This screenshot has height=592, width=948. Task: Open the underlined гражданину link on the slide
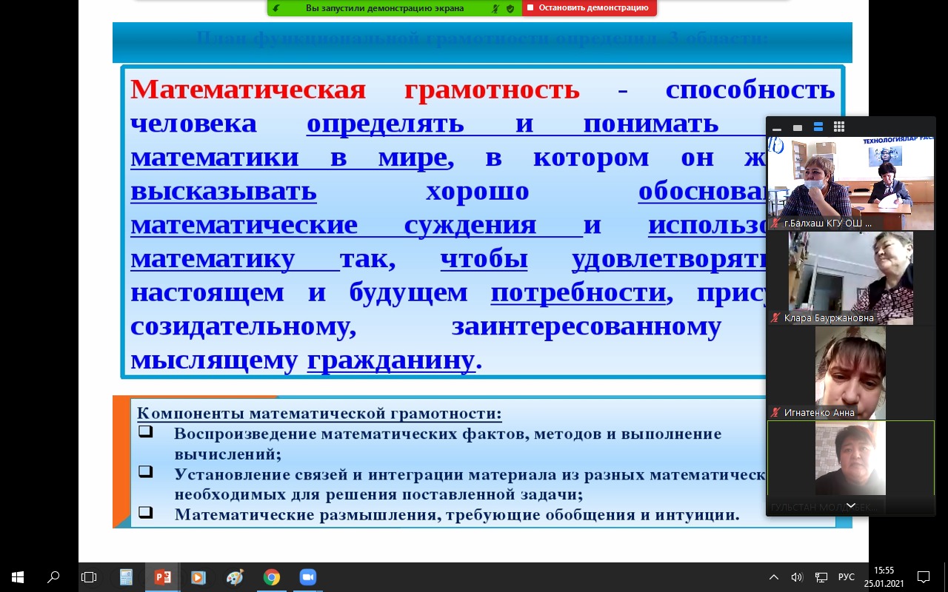coord(390,360)
